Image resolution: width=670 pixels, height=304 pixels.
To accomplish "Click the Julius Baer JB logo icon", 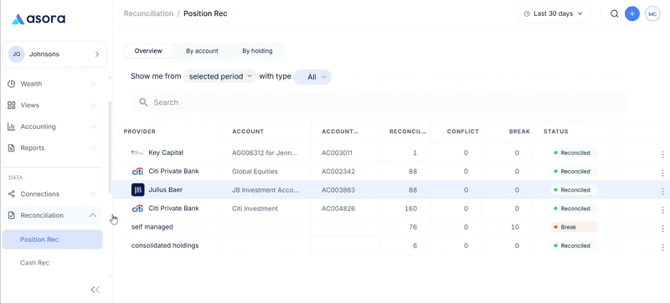I will [138, 190].
